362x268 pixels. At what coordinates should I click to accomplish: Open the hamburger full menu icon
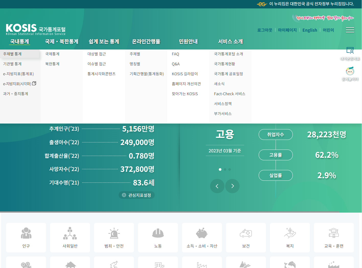[x=350, y=30]
